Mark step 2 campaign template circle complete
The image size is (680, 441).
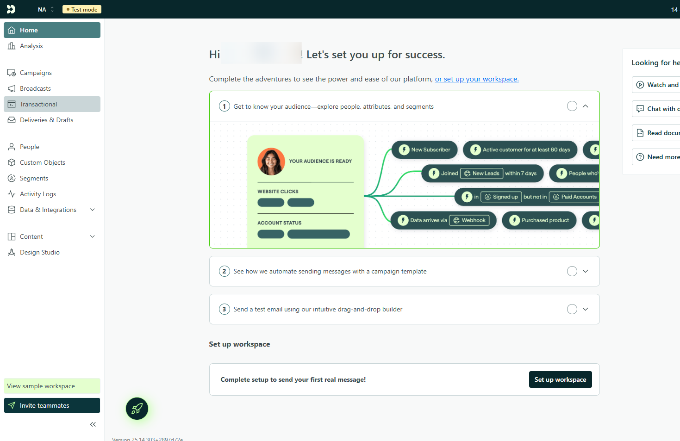pos(572,271)
